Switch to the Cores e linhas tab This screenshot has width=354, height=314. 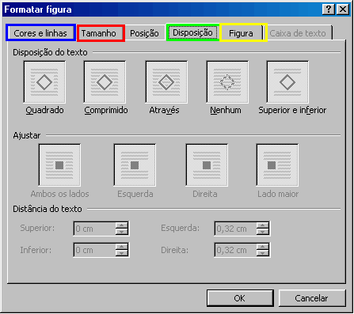[40, 33]
